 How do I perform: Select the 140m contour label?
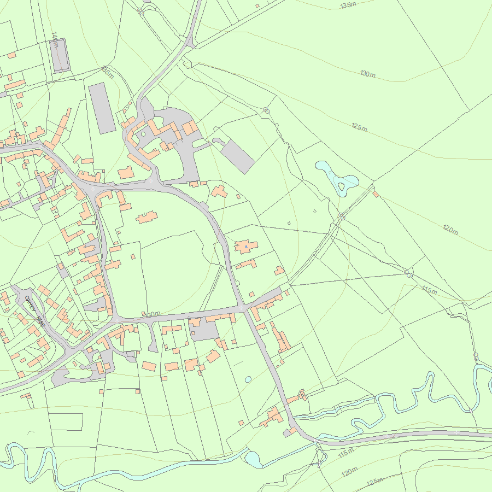(x=55, y=39)
